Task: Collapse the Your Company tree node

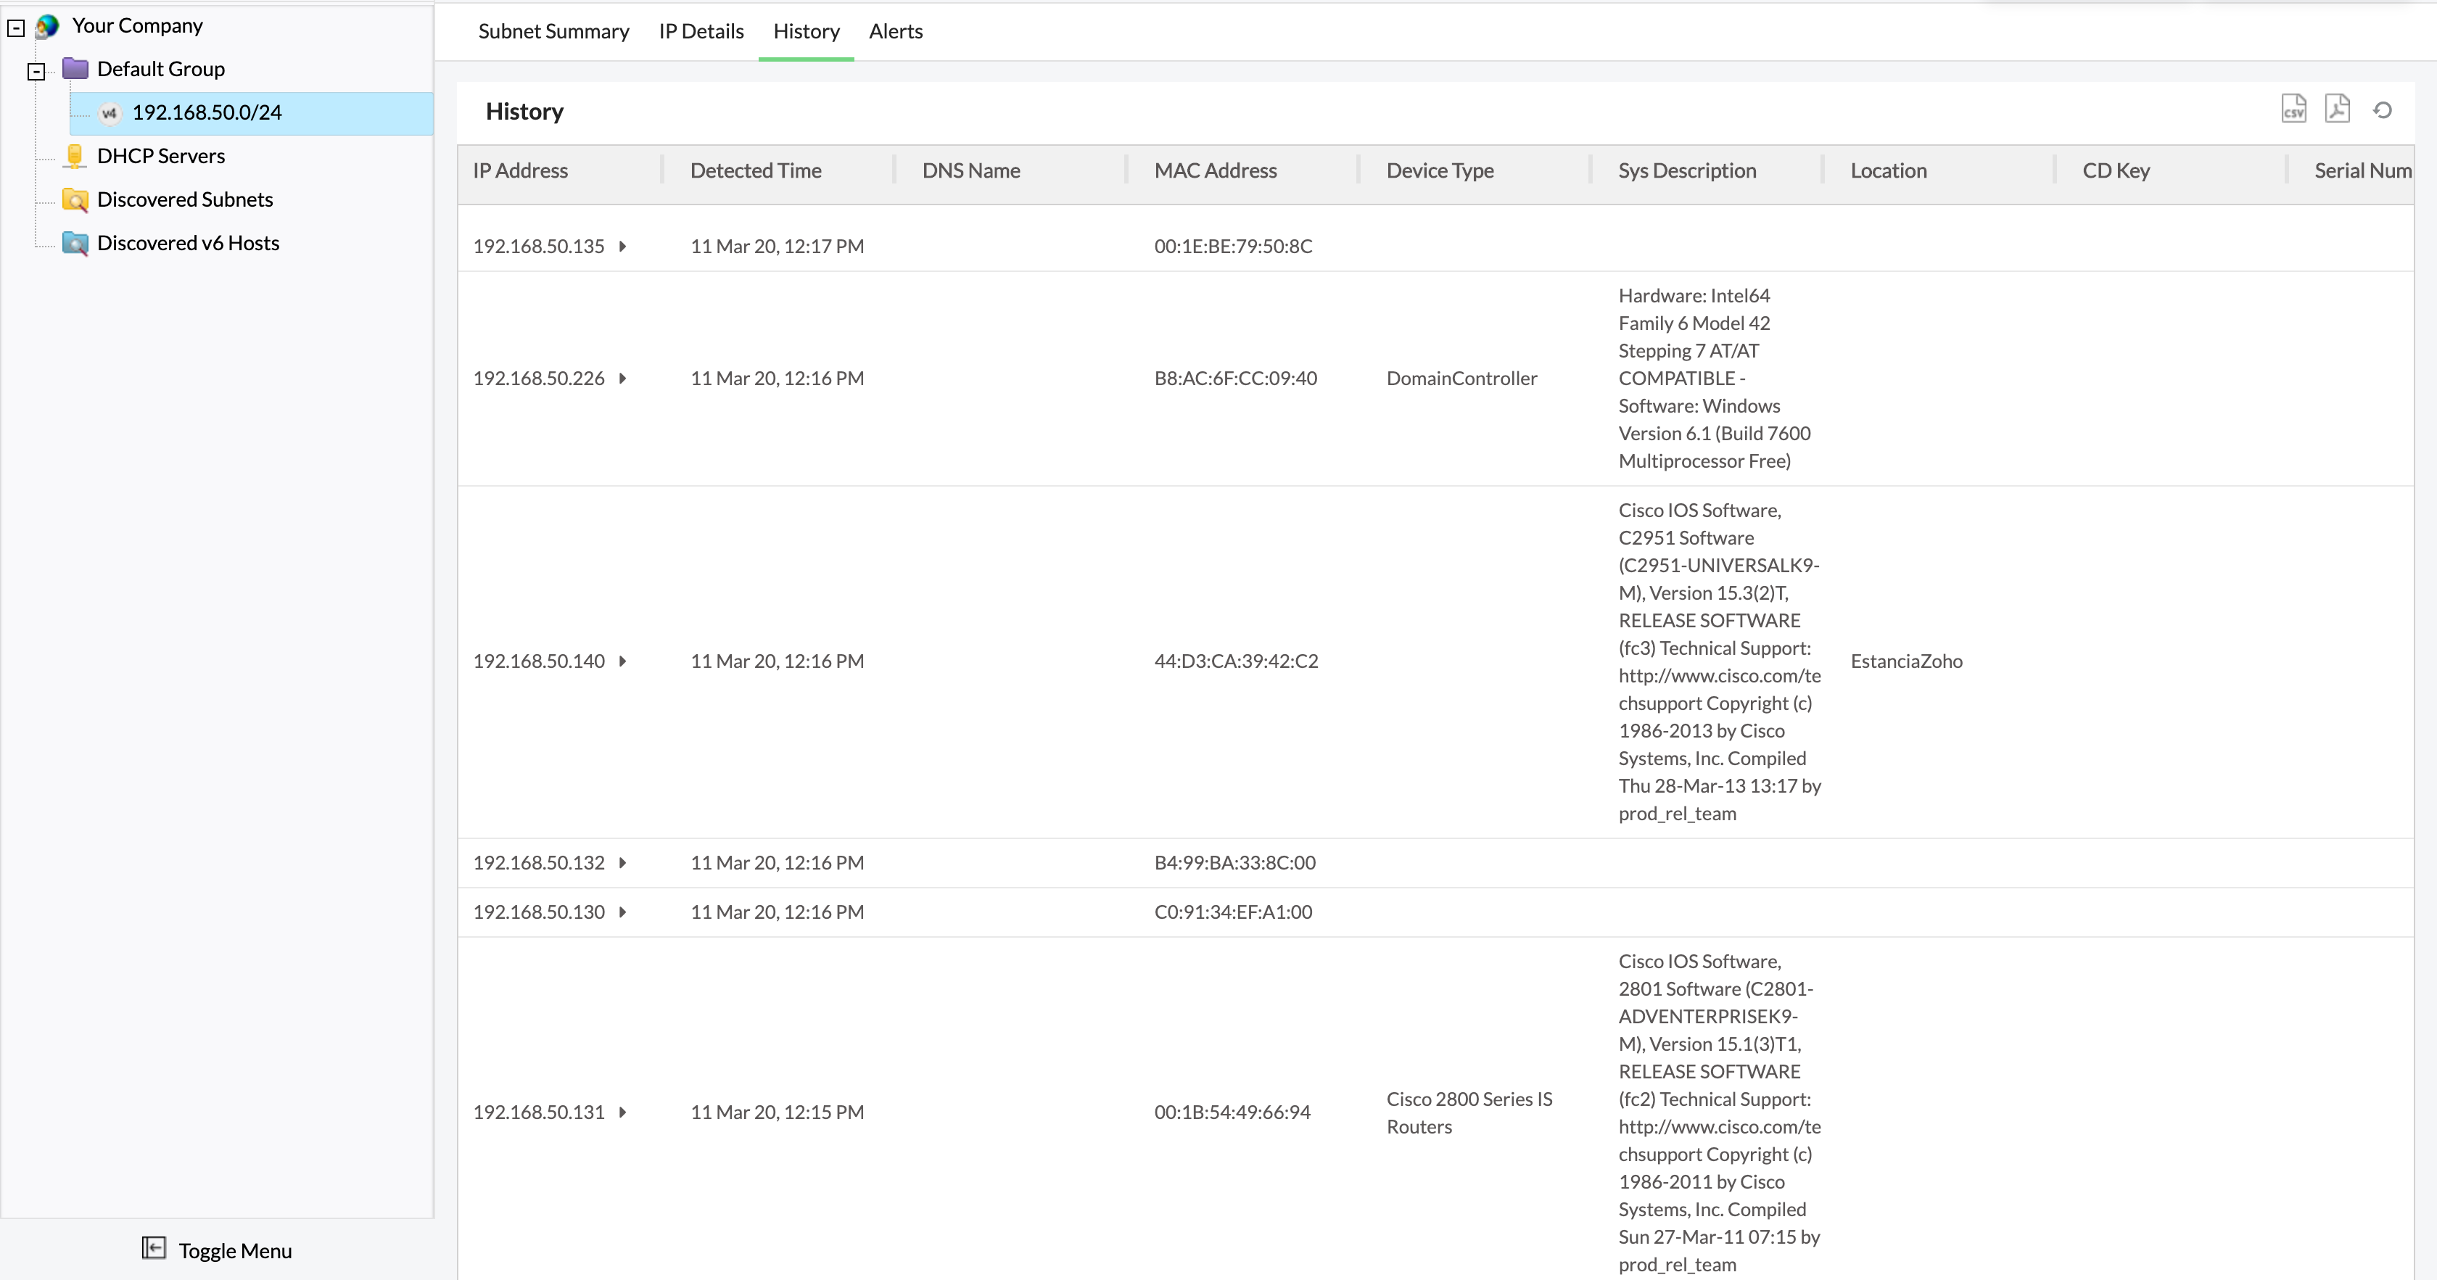Action: (16, 28)
